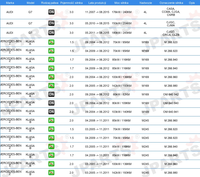This screenshot has height=177, width=200.
Task: Click the PB icon for Klasa B 1.5 from 04.2009
Action: (x=51, y=138)
